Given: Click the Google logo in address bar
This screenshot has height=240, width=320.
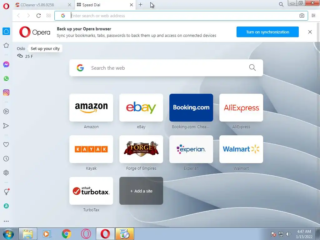Looking at the screenshot, I should pyautogui.click(x=63, y=16).
